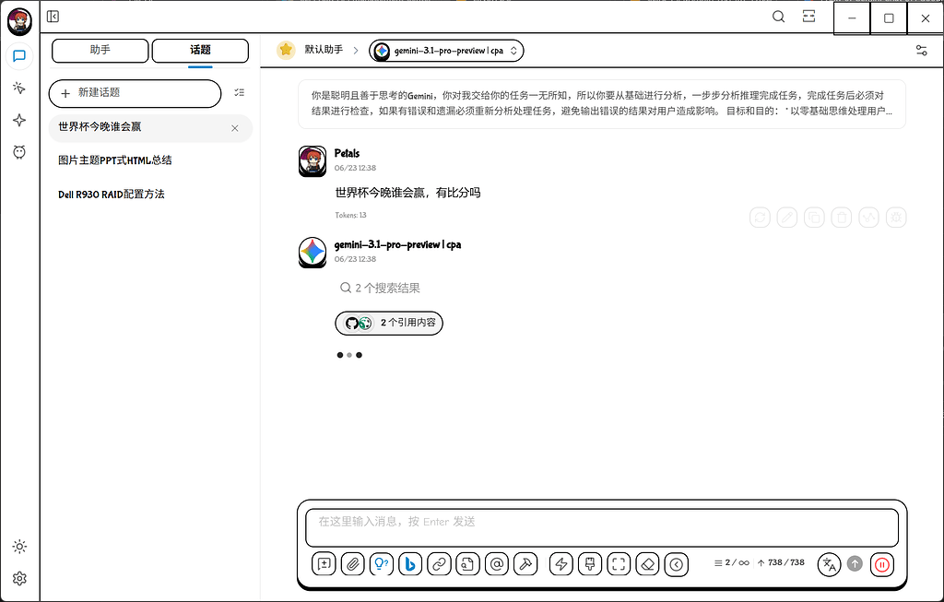Regenerate the user message with refresh icon
The height and width of the screenshot is (602, 944).
[760, 218]
